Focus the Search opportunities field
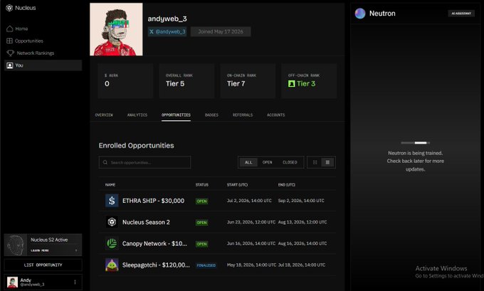Viewport: 484px width, 291px height. [144, 162]
